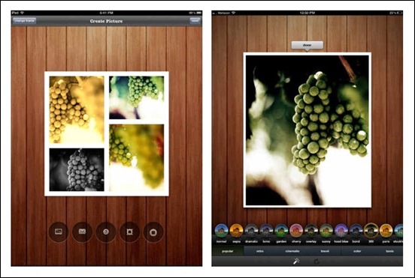Image resolution: width=415 pixels, height=278 pixels.
Task: Open help via question mark icon
Action: point(106,232)
